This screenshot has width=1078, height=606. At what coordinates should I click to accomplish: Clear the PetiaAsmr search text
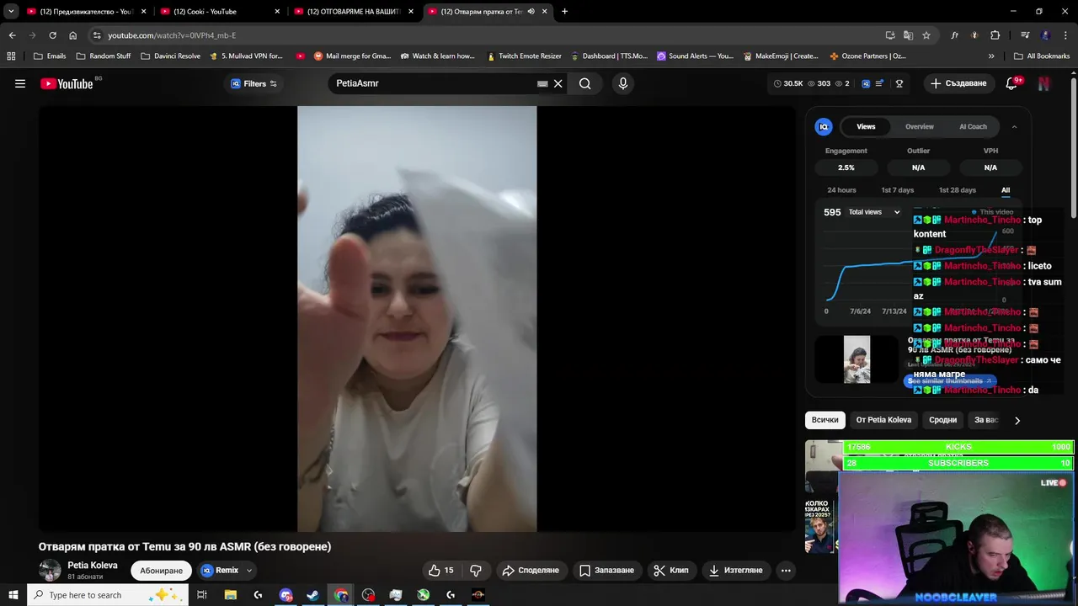[558, 83]
